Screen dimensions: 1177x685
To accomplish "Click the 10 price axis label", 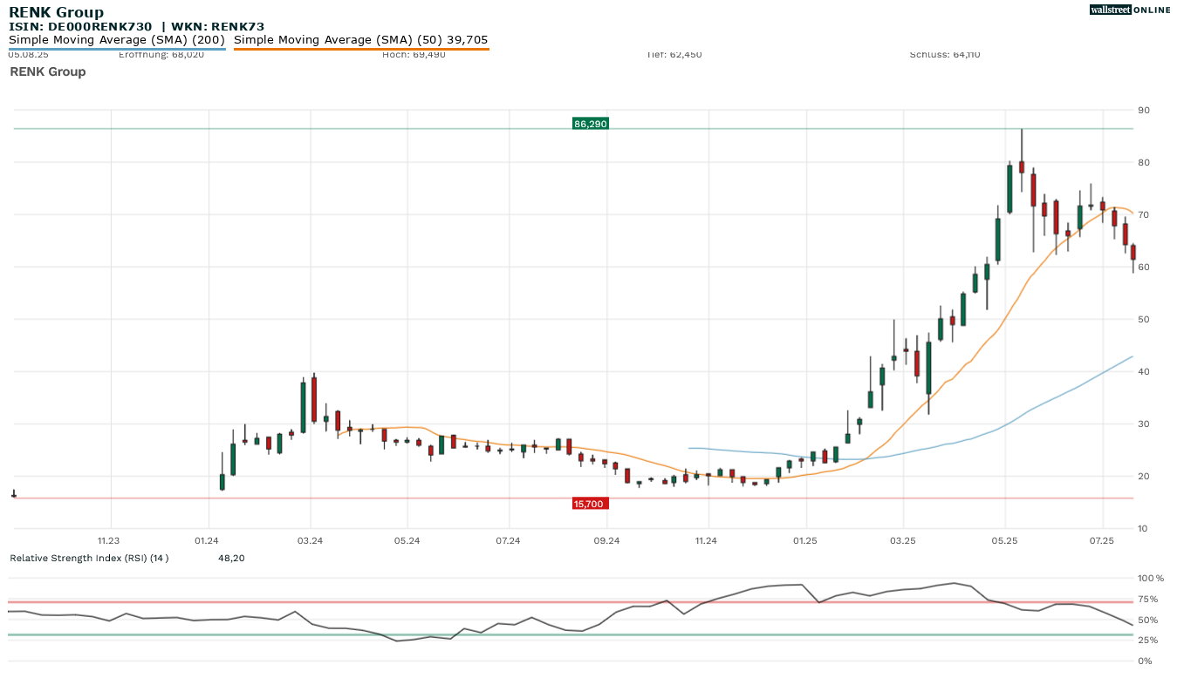I will pyautogui.click(x=1144, y=529).
